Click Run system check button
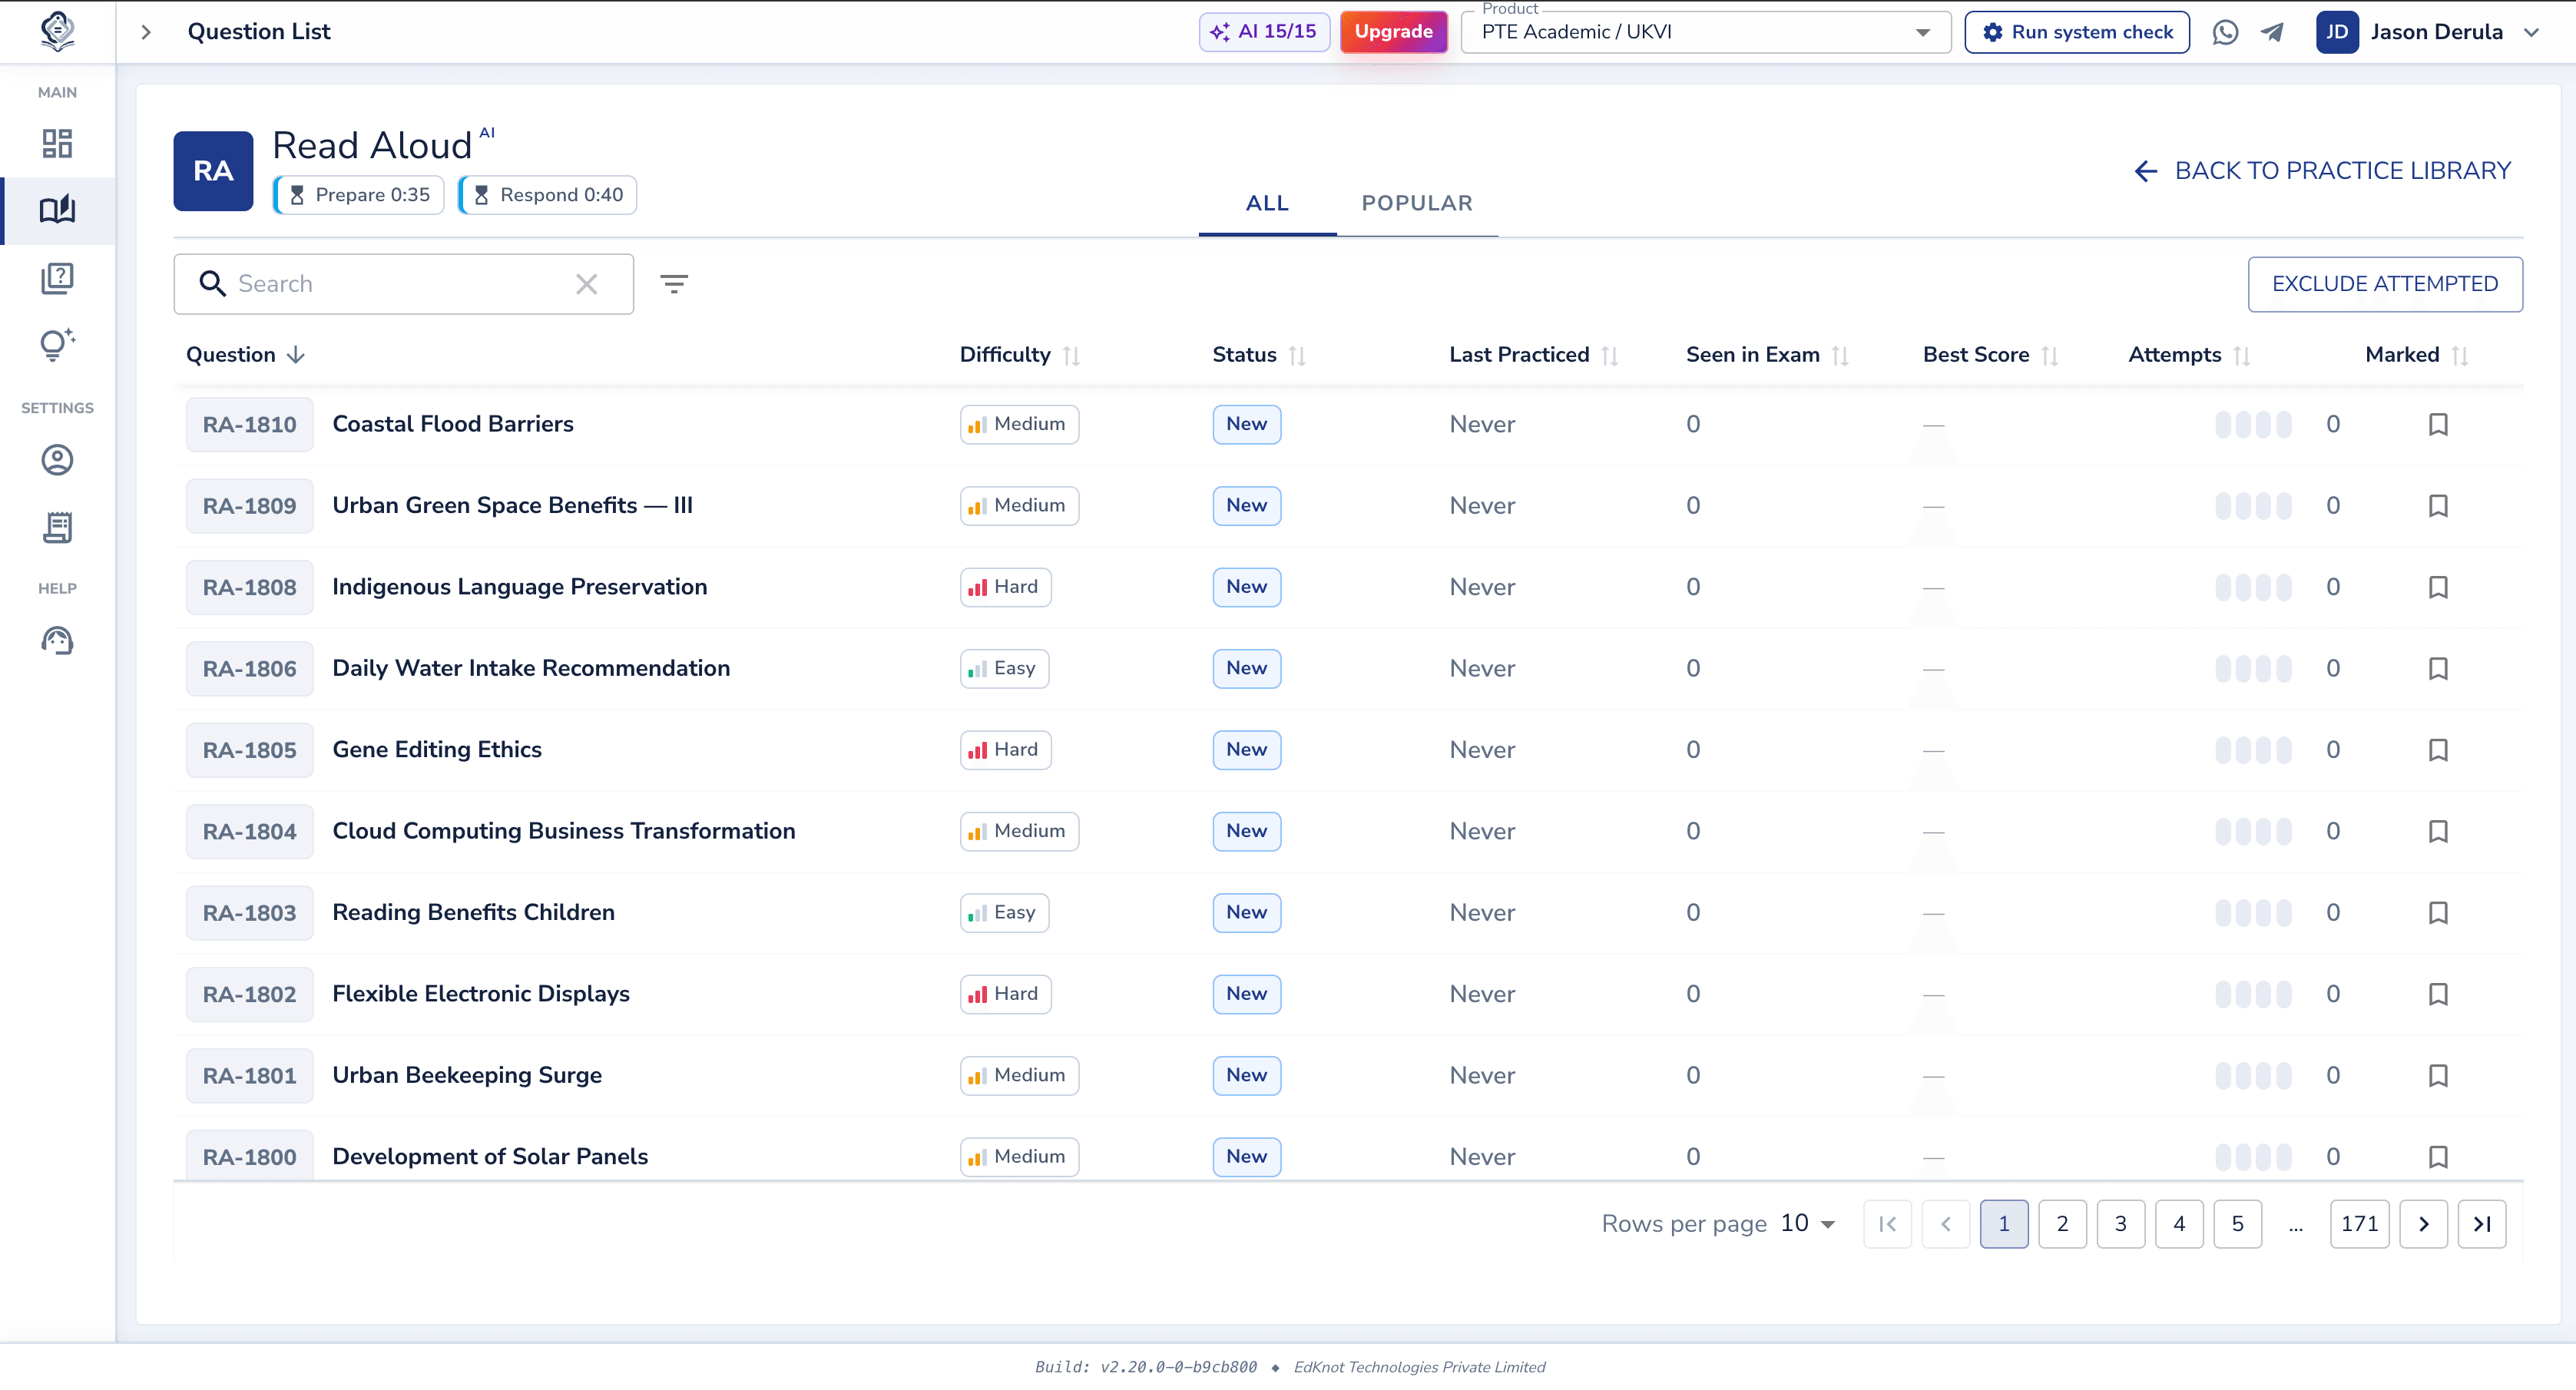Viewport: 2576px width, 1390px height. (x=2077, y=32)
